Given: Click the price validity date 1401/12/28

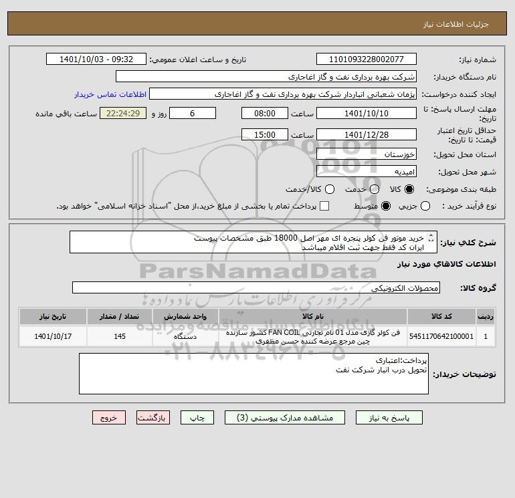Looking at the screenshot, I should coord(367,134).
